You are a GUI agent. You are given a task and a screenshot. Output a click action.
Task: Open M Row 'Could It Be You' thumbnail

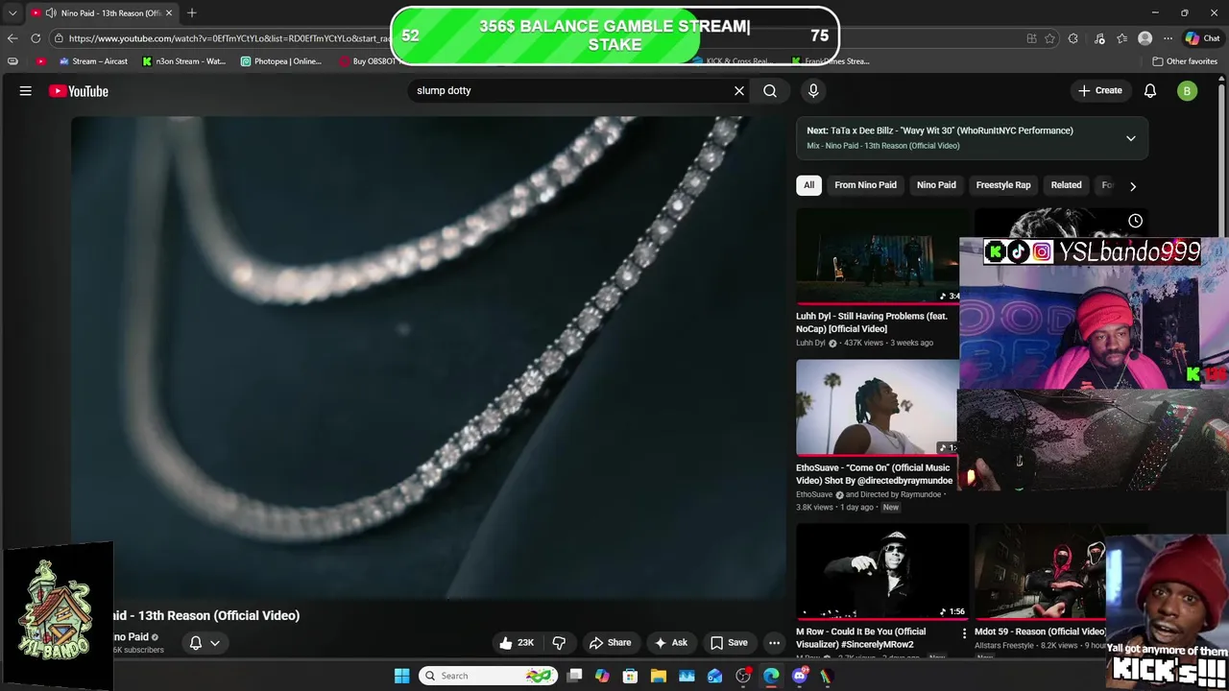click(881, 571)
